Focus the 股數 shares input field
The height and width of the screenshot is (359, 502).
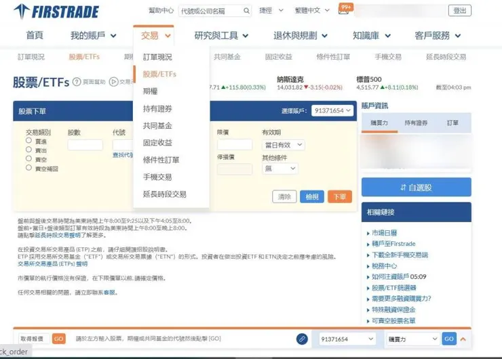click(x=85, y=145)
